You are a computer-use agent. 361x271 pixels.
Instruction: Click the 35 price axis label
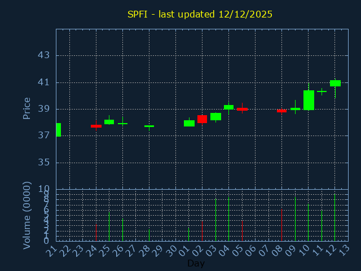(43, 163)
